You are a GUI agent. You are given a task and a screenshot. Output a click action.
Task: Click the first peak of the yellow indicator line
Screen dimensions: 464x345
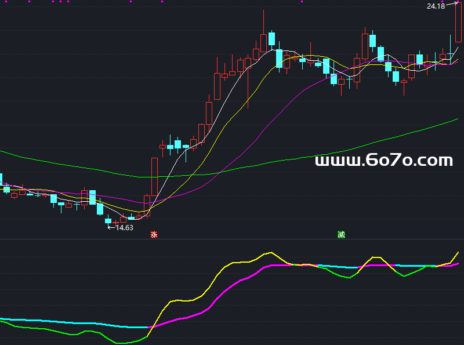click(x=270, y=252)
